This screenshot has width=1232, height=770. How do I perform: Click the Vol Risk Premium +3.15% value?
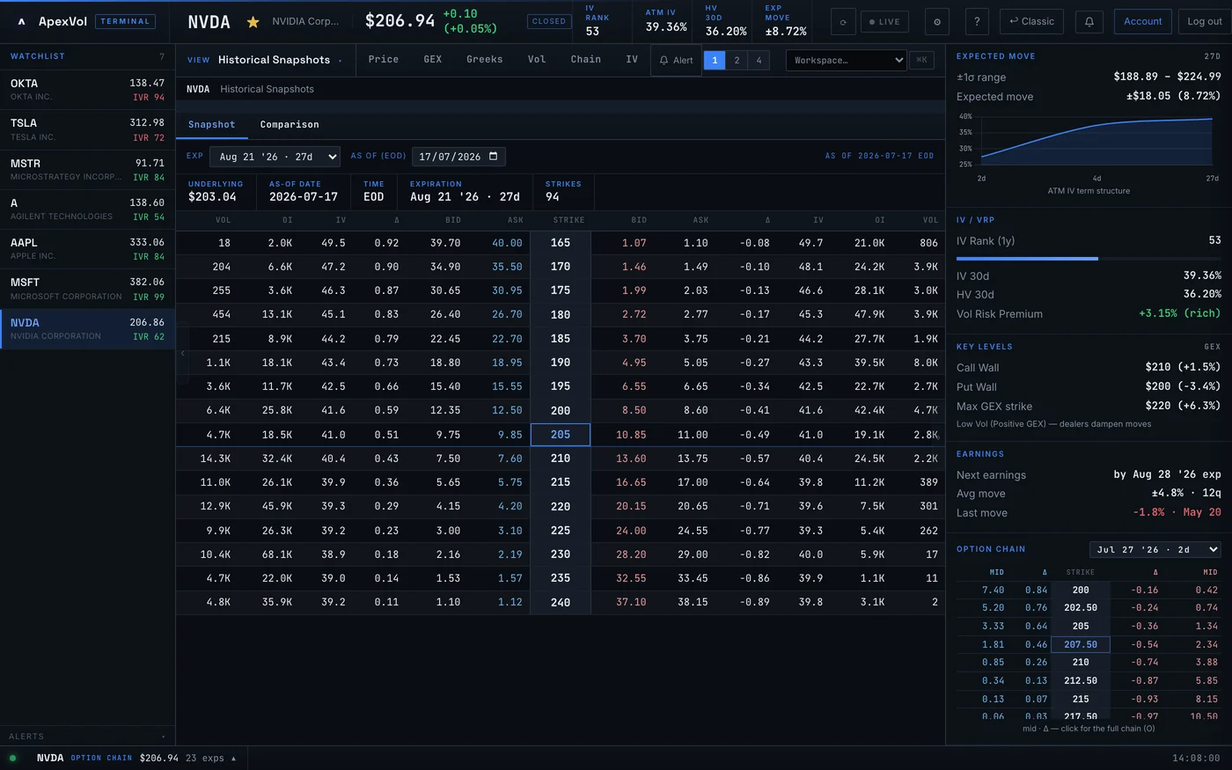click(x=1180, y=313)
